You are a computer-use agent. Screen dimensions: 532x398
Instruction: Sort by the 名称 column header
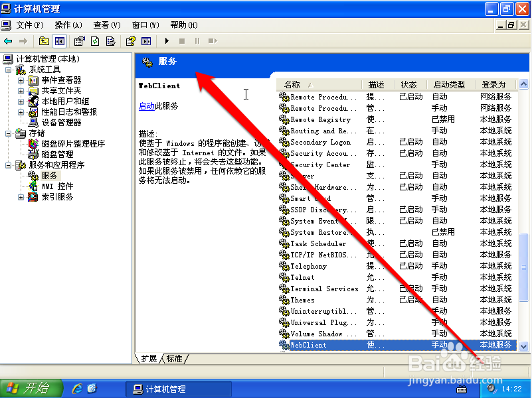click(319, 85)
